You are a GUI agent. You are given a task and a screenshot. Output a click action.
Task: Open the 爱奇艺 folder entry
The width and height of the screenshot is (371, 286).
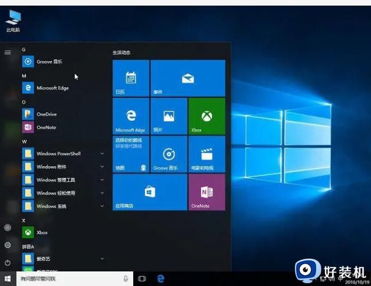coord(63,259)
